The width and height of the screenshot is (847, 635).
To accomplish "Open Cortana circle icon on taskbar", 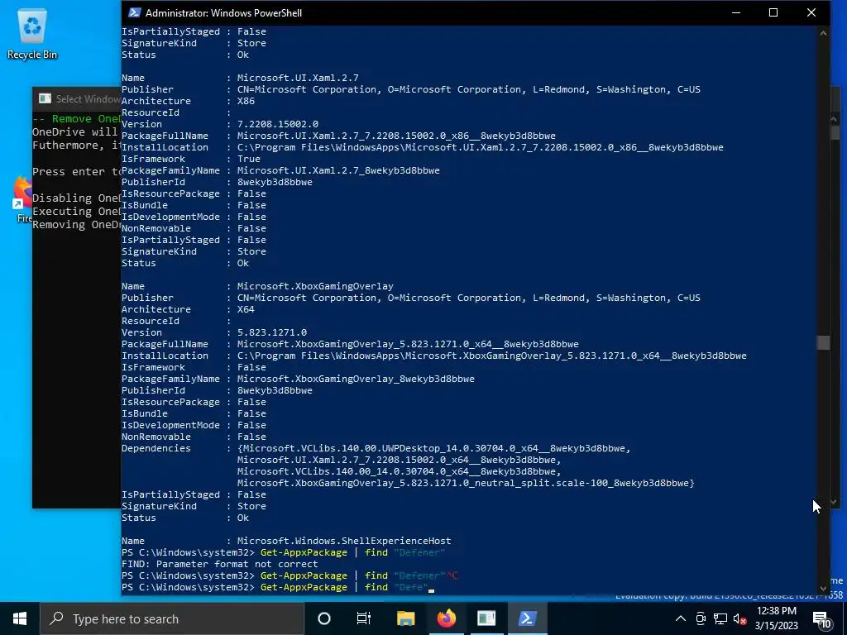I will click(323, 618).
